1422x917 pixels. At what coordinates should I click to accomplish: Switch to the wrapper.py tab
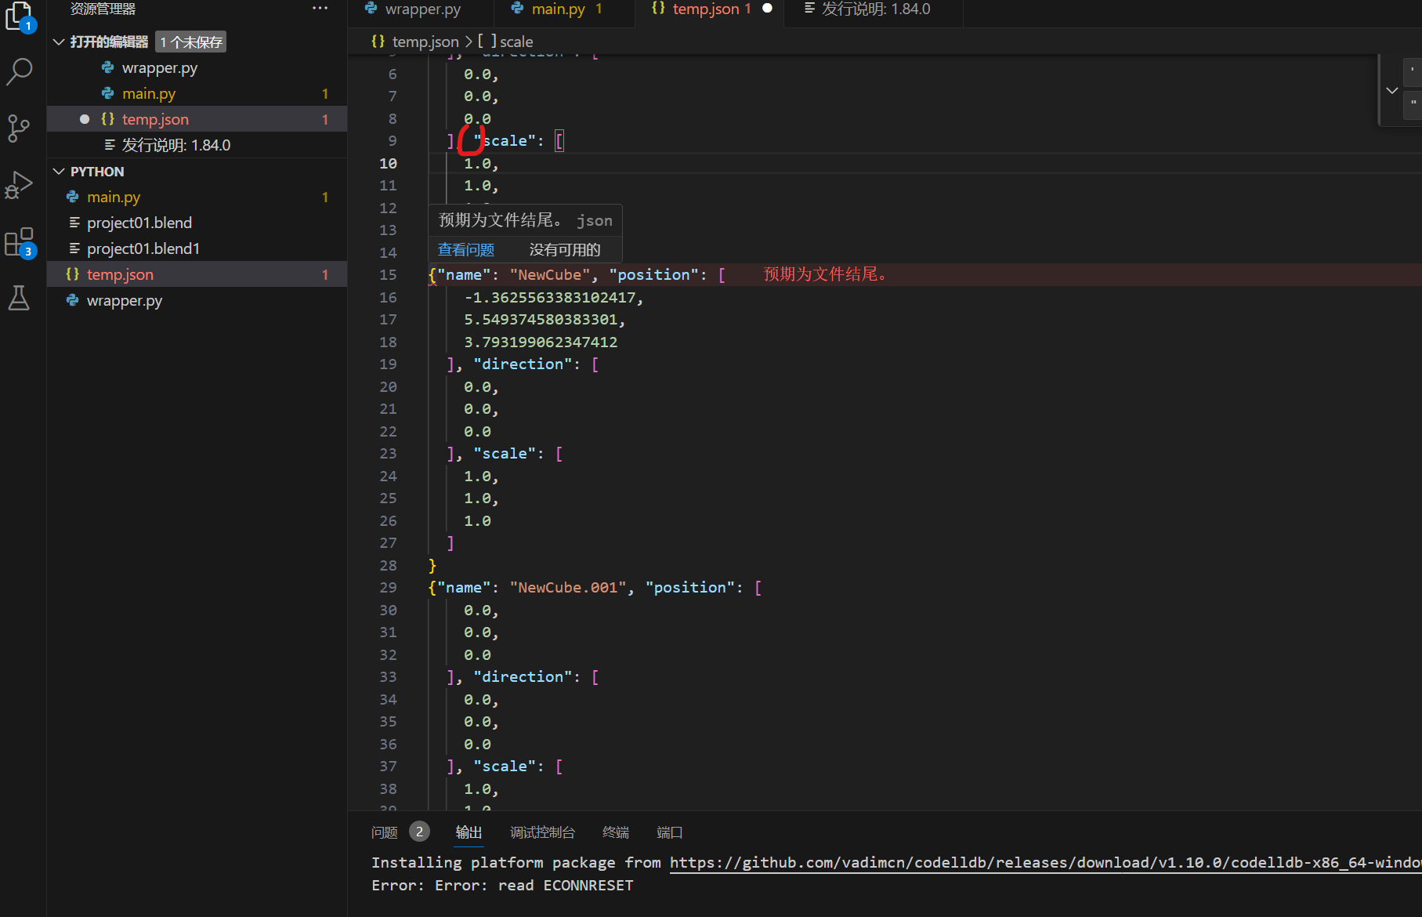coord(423,9)
